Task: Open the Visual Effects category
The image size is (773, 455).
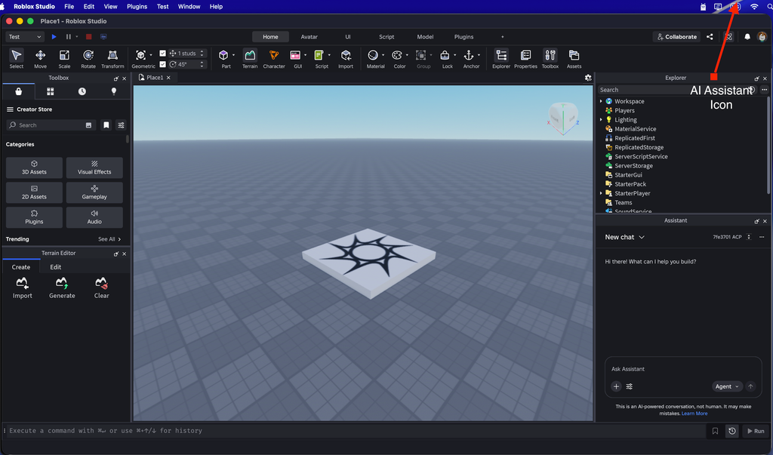Action: coord(94,168)
